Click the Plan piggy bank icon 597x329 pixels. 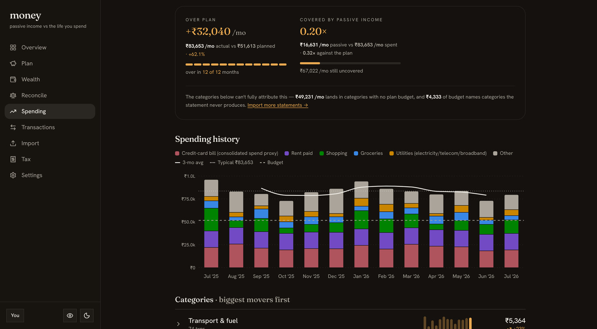[x=13, y=63]
